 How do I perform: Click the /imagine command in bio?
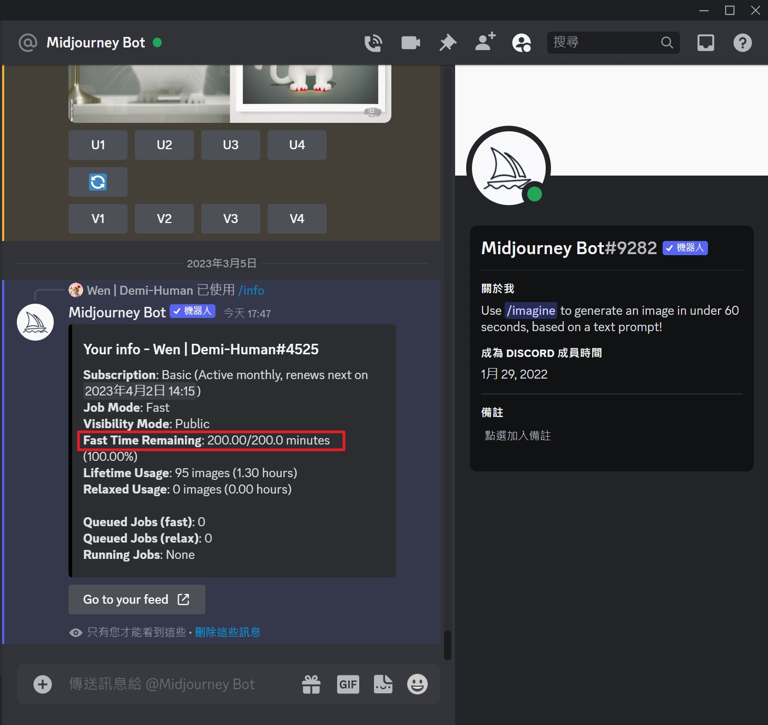point(531,311)
